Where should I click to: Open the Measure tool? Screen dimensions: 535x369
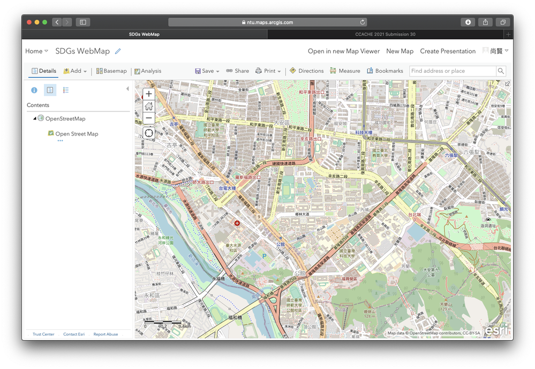click(345, 71)
